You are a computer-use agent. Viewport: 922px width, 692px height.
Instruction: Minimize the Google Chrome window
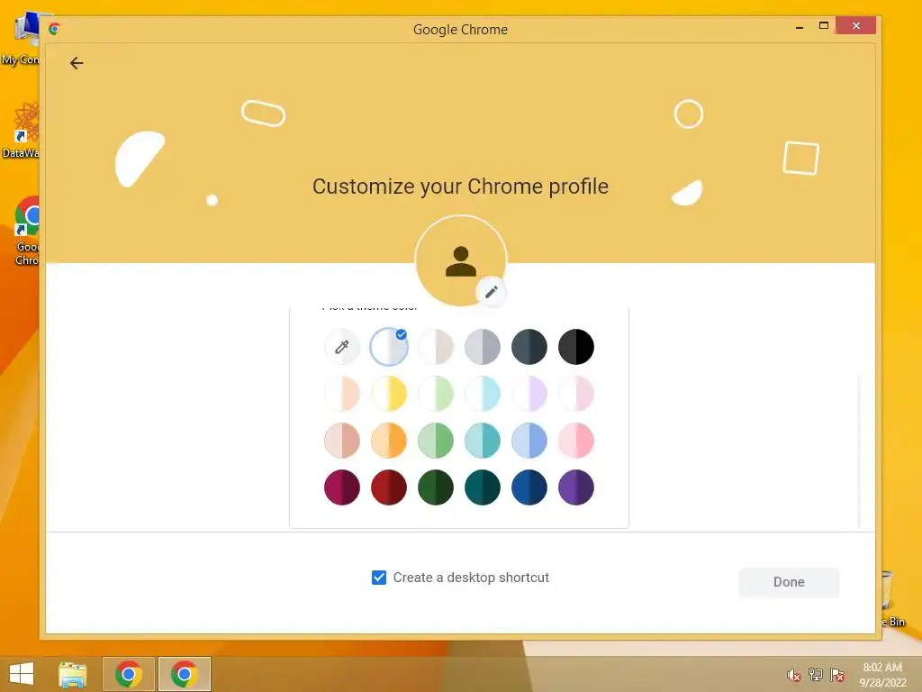coord(800,26)
